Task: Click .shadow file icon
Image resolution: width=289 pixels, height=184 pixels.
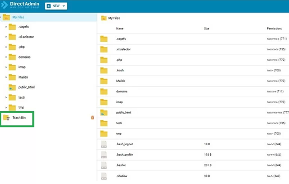Action: point(104,176)
